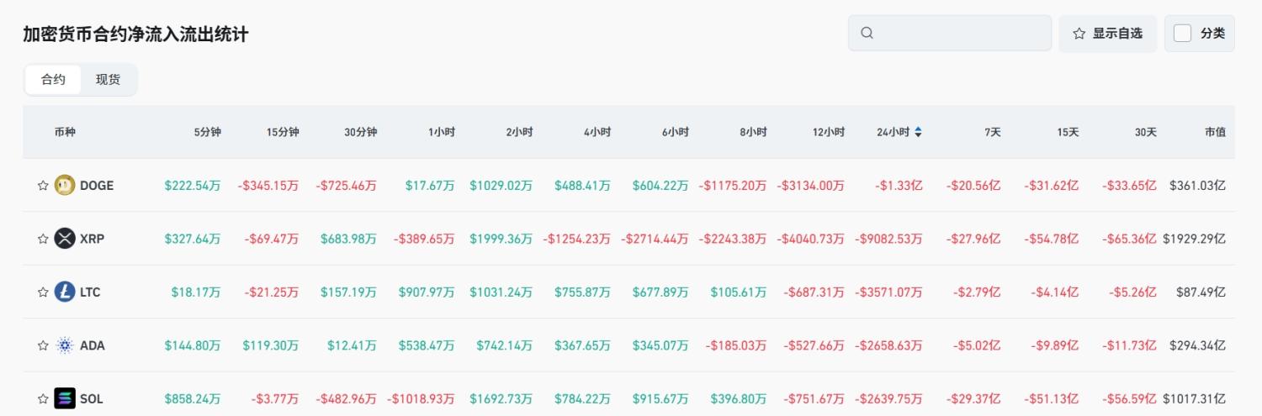Click the XRP coin logo icon

tap(65, 239)
